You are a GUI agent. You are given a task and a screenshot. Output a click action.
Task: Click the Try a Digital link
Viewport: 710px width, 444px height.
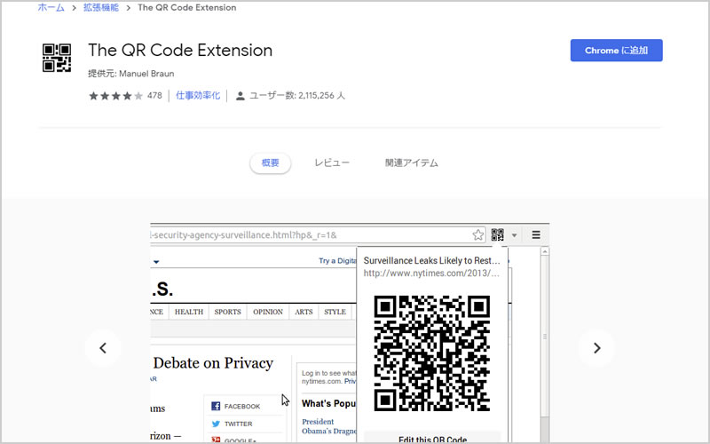tap(337, 261)
